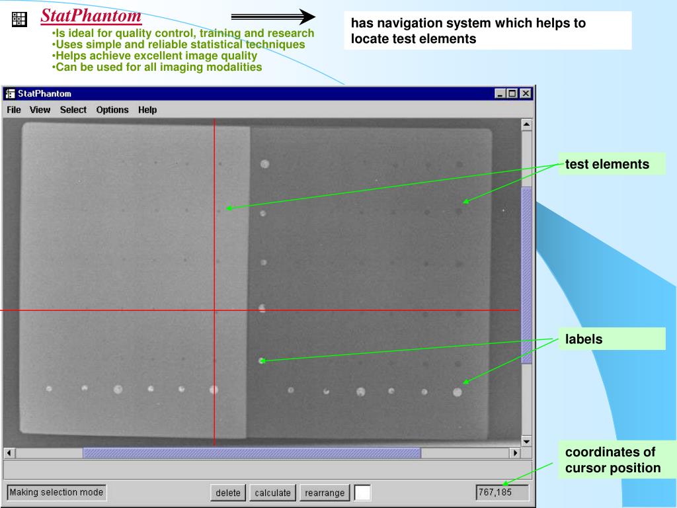Open the View menu
Viewport: 677px width, 508px height.
40,110
